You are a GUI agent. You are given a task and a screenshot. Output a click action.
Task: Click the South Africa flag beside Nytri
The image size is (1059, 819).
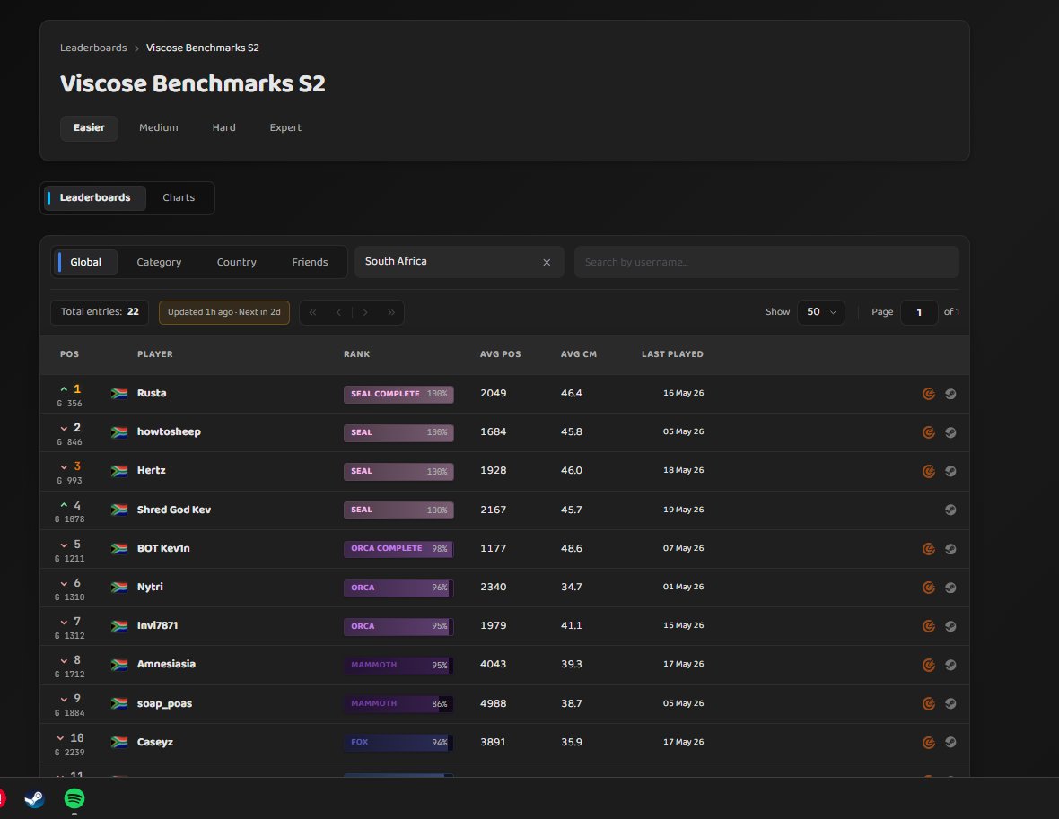pos(119,588)
